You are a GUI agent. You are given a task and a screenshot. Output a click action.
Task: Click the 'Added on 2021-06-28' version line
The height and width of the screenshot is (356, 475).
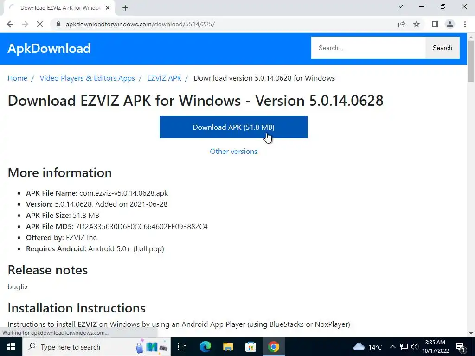pos(96,204)
